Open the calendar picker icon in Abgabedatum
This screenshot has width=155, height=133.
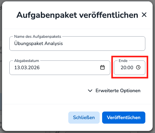[x=102, y=67]
